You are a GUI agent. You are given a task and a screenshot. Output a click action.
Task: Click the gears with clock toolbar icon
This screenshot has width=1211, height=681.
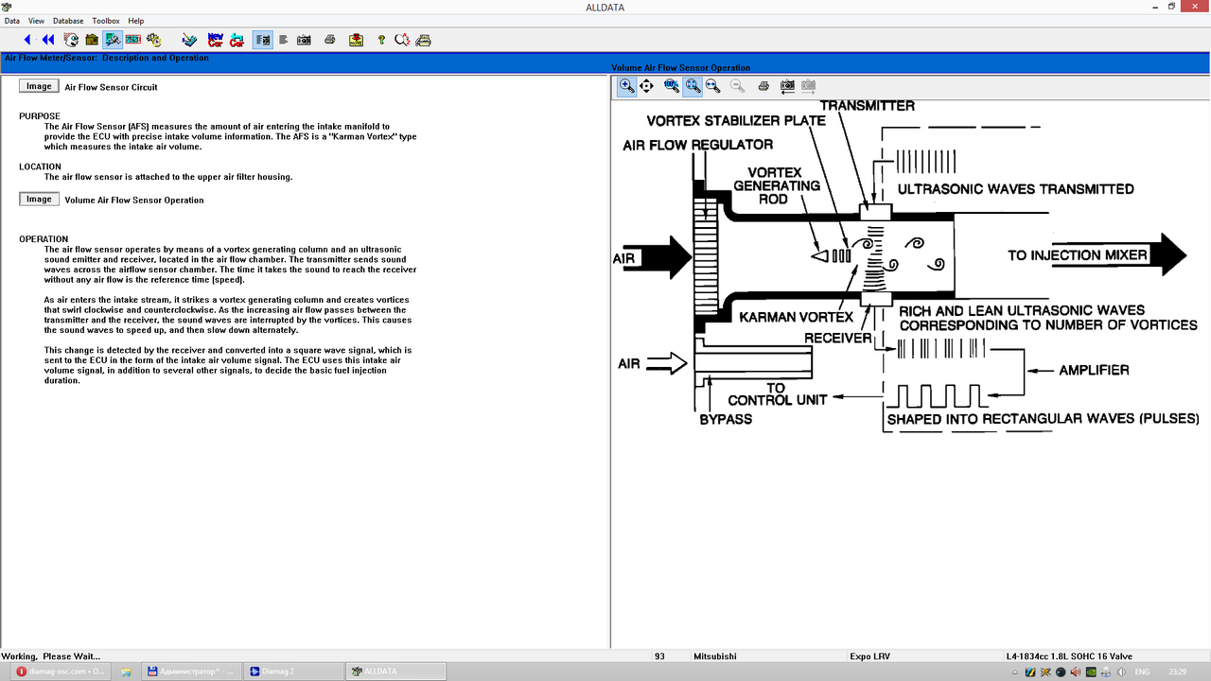pos(154,40)
